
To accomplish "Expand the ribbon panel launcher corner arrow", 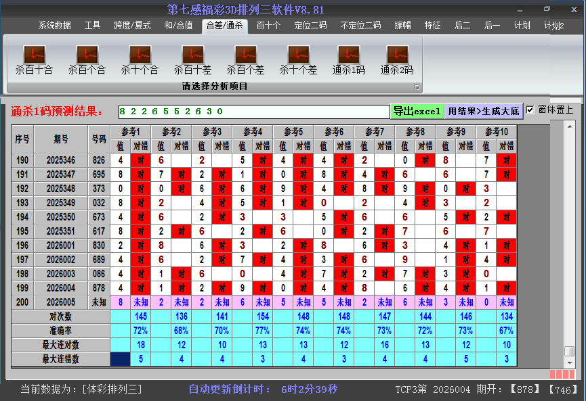I will click(x=417, y=87).
